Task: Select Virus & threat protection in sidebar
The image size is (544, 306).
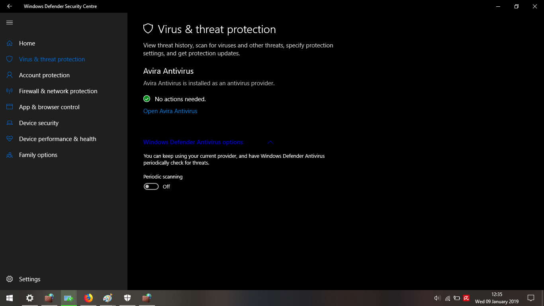Action: [64, 59]
